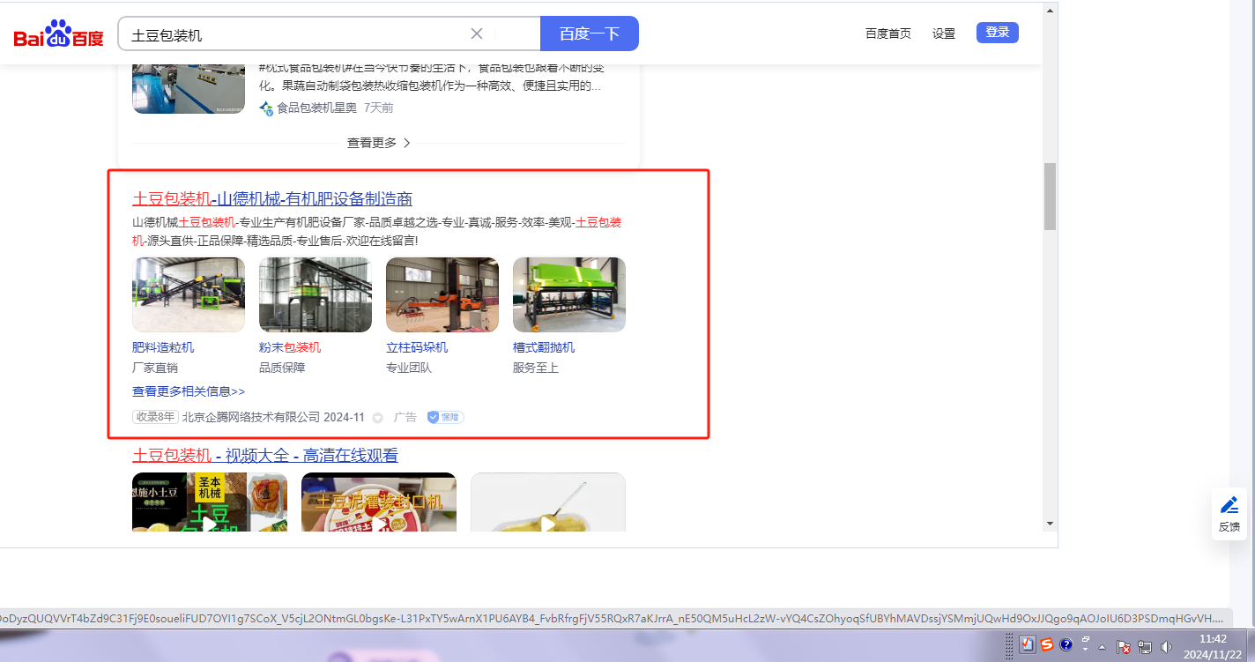The height and width of the screenshot is (662, 1255).
Task: Open the Baidu logo homepage link
Action: click(x=58, y=34)
